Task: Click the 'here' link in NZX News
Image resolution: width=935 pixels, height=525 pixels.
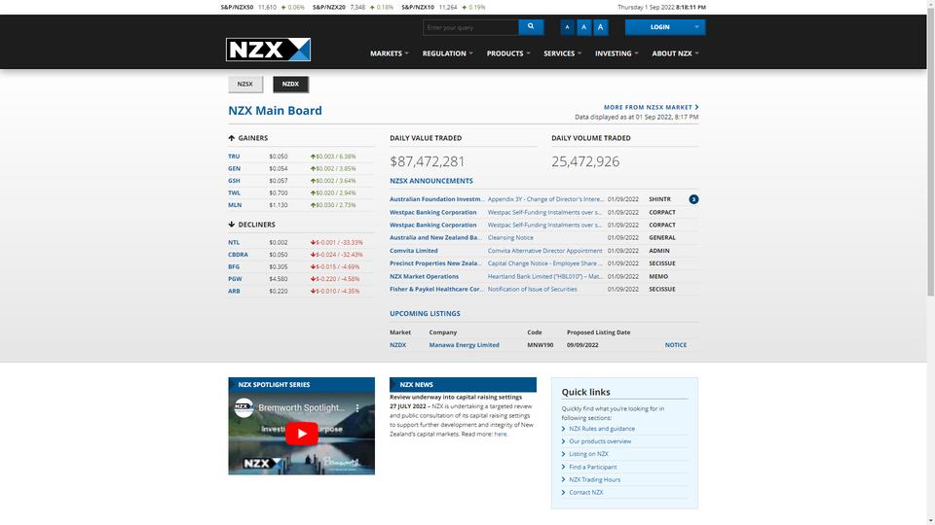Action: [x=501, y=434]
